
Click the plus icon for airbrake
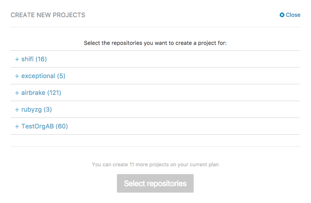[x=17, y=93]
